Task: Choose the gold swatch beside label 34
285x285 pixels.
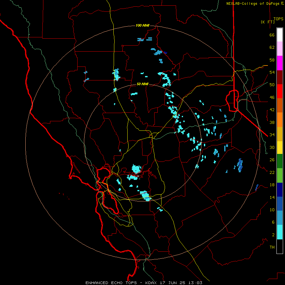Action: (x=280, y=134)
